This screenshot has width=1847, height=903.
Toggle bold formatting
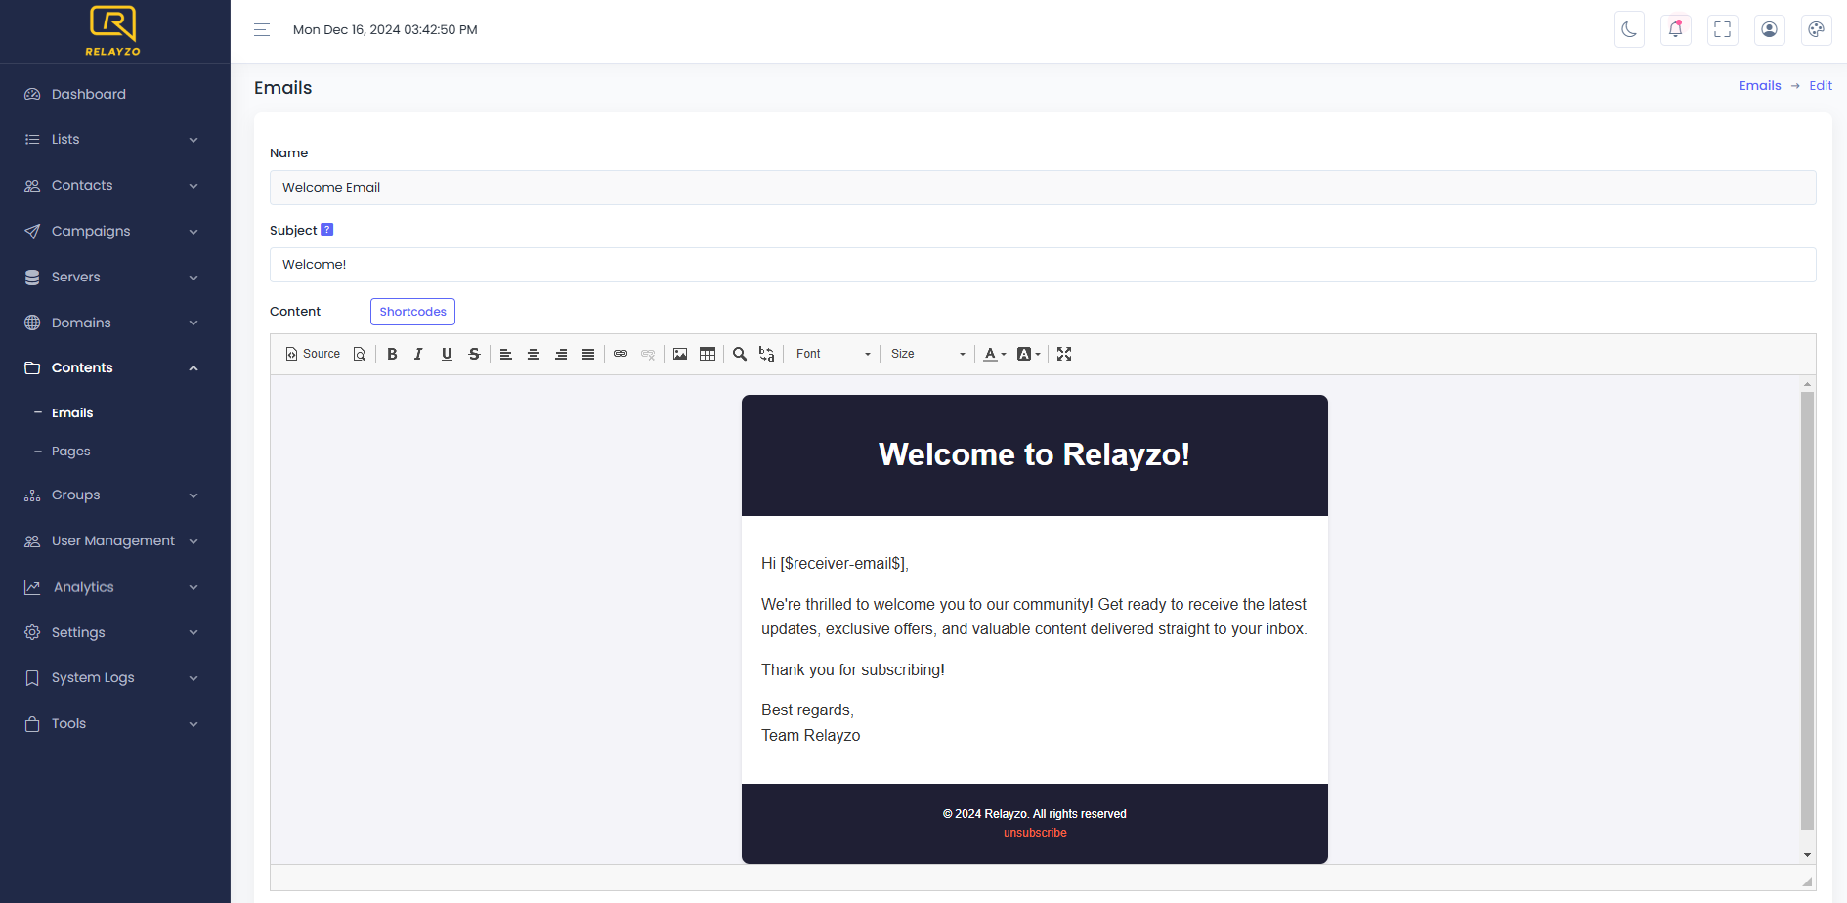[x=391, y=353]
